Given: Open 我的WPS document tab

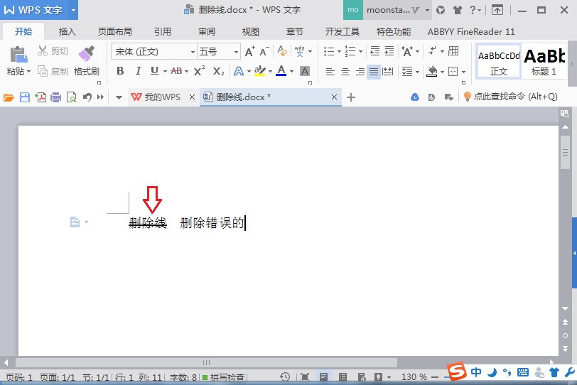Looking at the screenshot, I should pyautogui.click(x=163, y=97).
